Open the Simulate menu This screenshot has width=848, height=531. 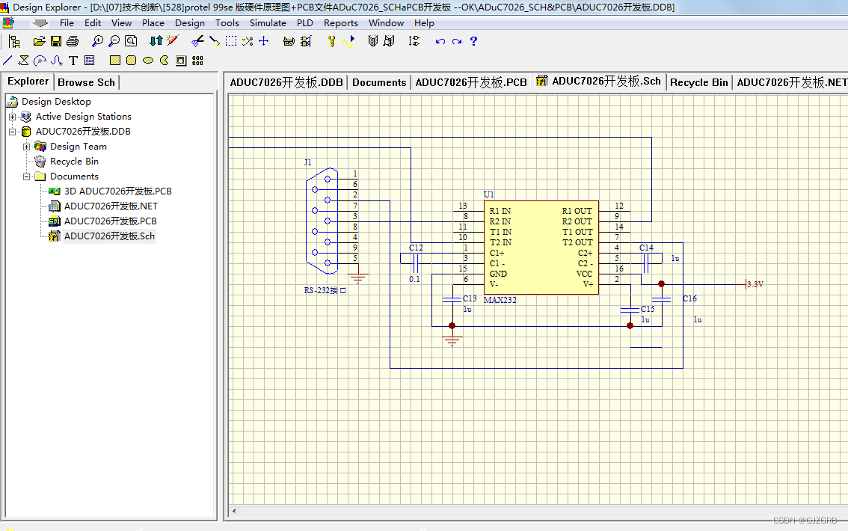(268, 22)
